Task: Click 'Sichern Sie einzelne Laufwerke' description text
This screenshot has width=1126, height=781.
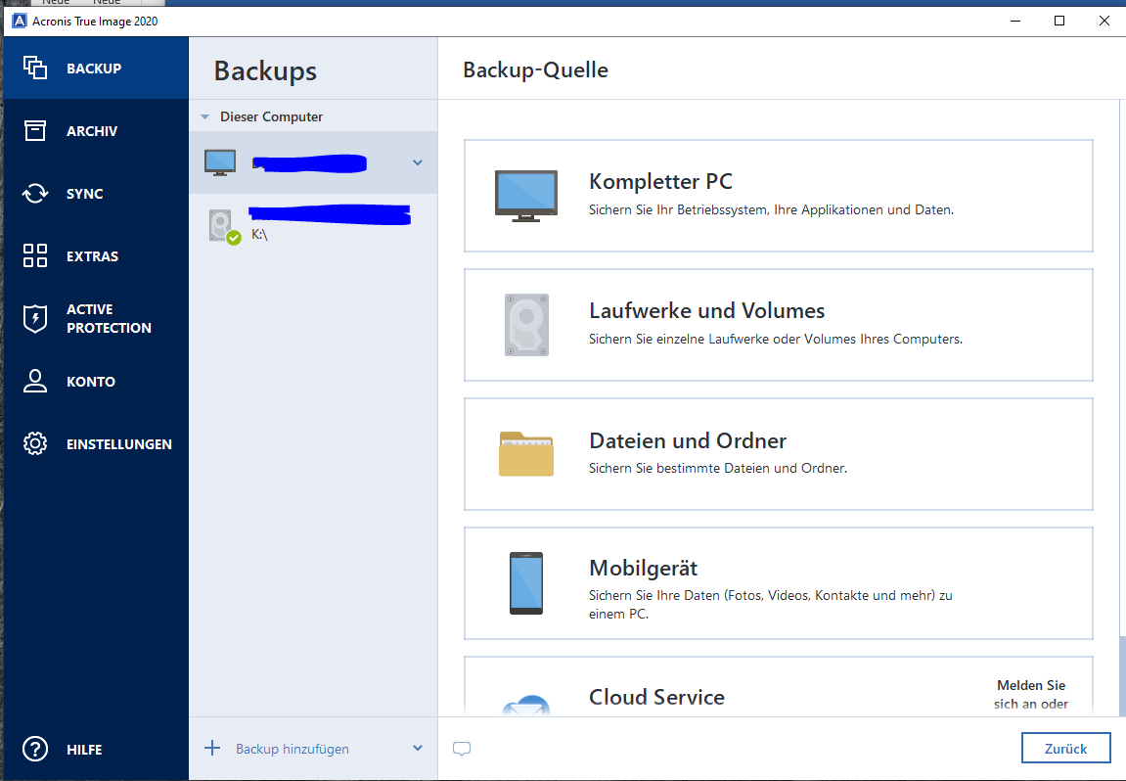Action: pyautogui.click(x=776, y=339)
